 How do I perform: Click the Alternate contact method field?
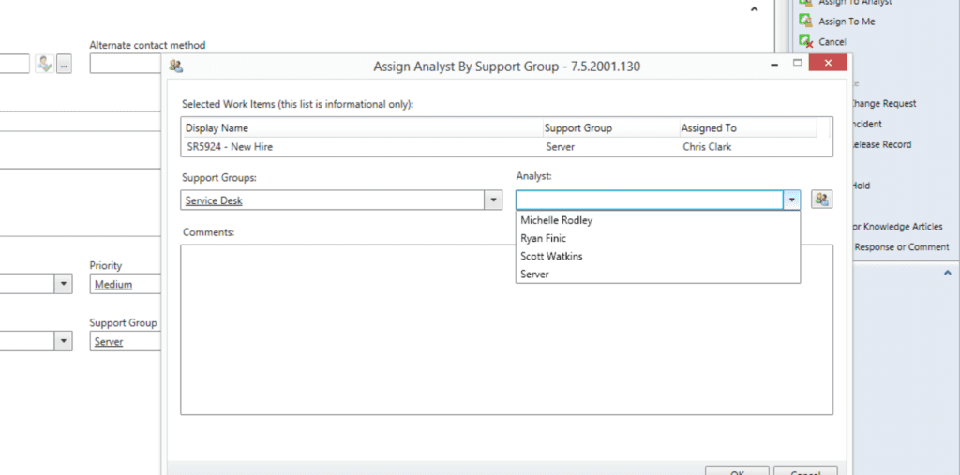[126, 64]
